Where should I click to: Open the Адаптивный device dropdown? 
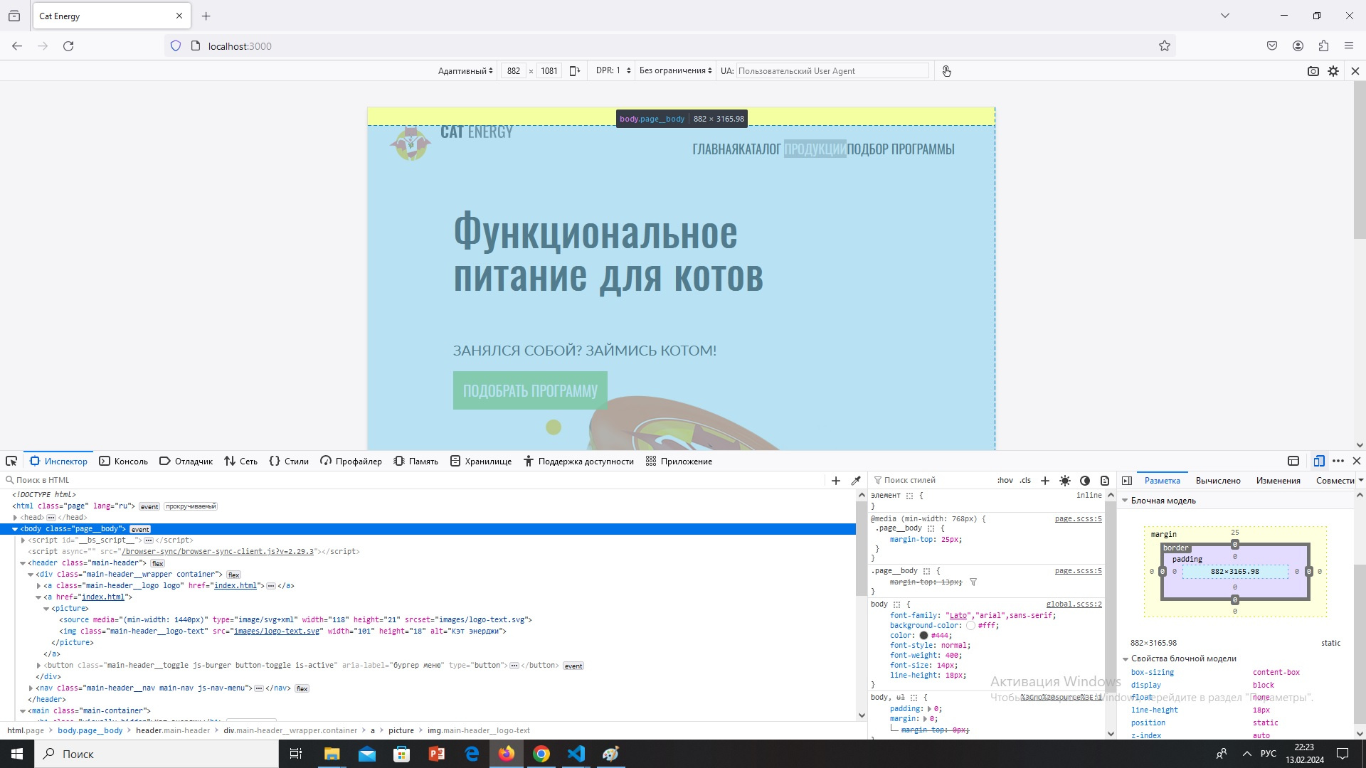pyautogui.click(x=465, y=70)
